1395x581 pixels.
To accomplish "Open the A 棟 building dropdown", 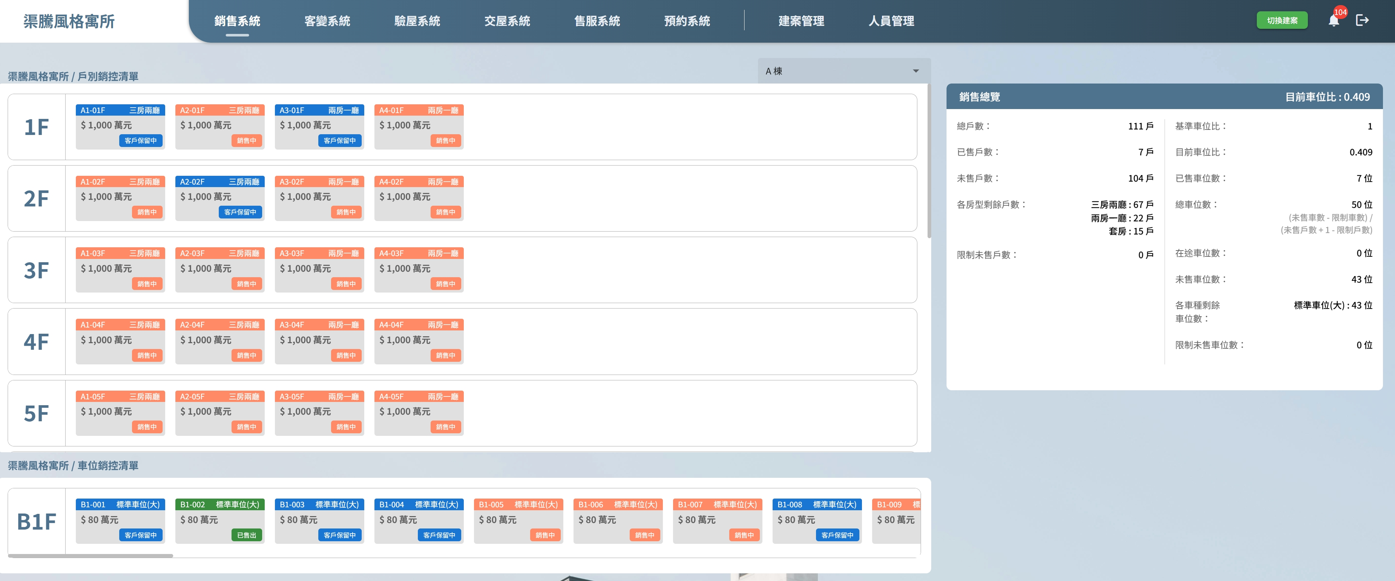I will (844, 71).
